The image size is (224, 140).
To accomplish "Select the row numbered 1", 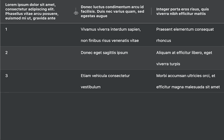I will [x=112, y=35].
